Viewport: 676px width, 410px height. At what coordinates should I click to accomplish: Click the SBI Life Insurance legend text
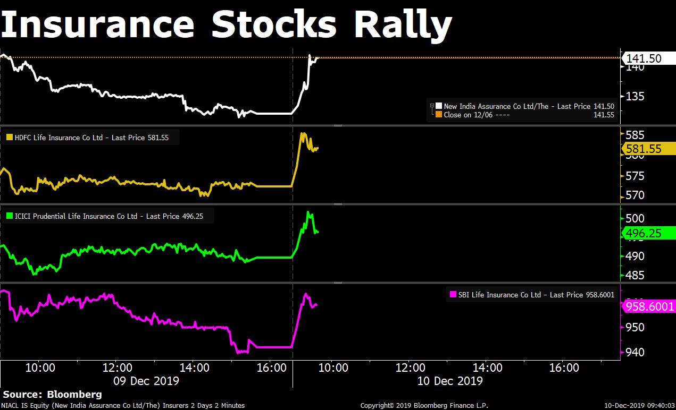point(536,295)
